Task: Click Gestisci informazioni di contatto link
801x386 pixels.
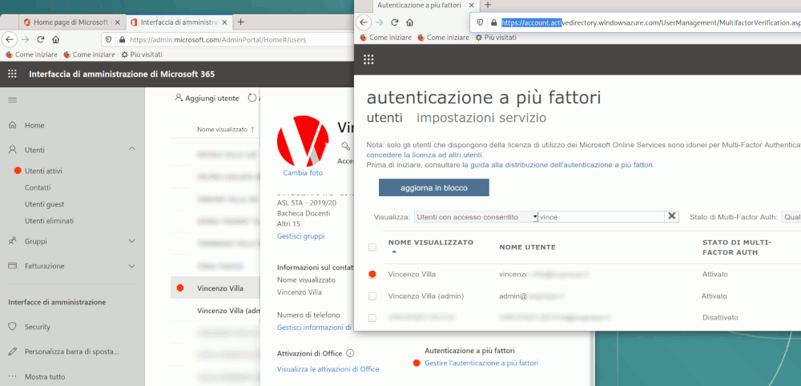Action: pyautogui.click(x=314, y=328)
